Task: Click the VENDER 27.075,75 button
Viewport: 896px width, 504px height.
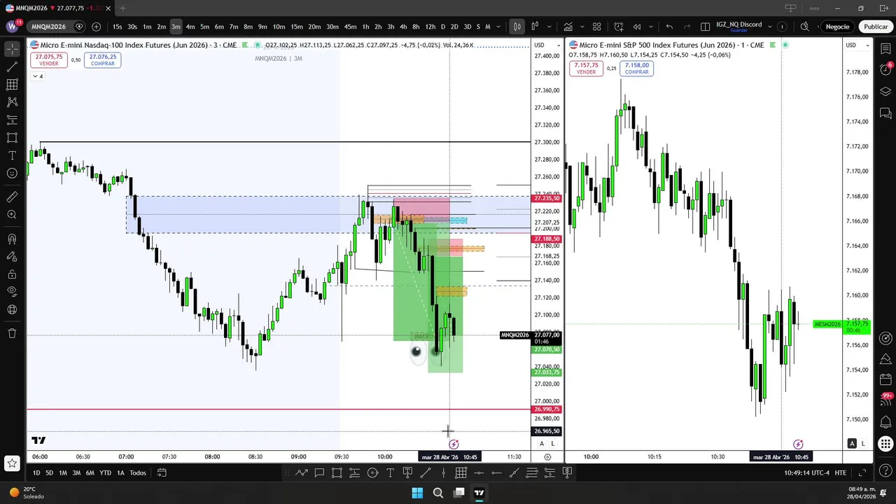Action: coord(48,59)
